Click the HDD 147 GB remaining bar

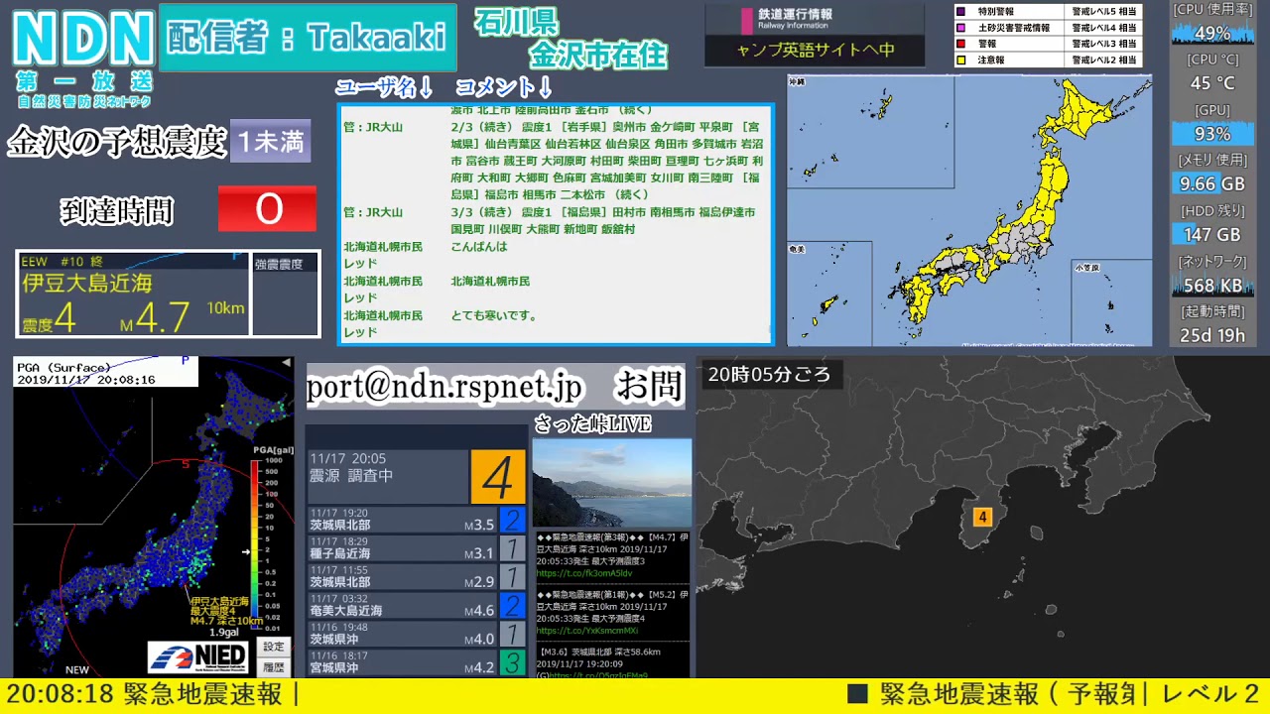1212,234
